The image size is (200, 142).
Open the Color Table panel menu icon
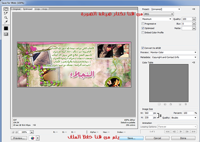pos(193,62)
